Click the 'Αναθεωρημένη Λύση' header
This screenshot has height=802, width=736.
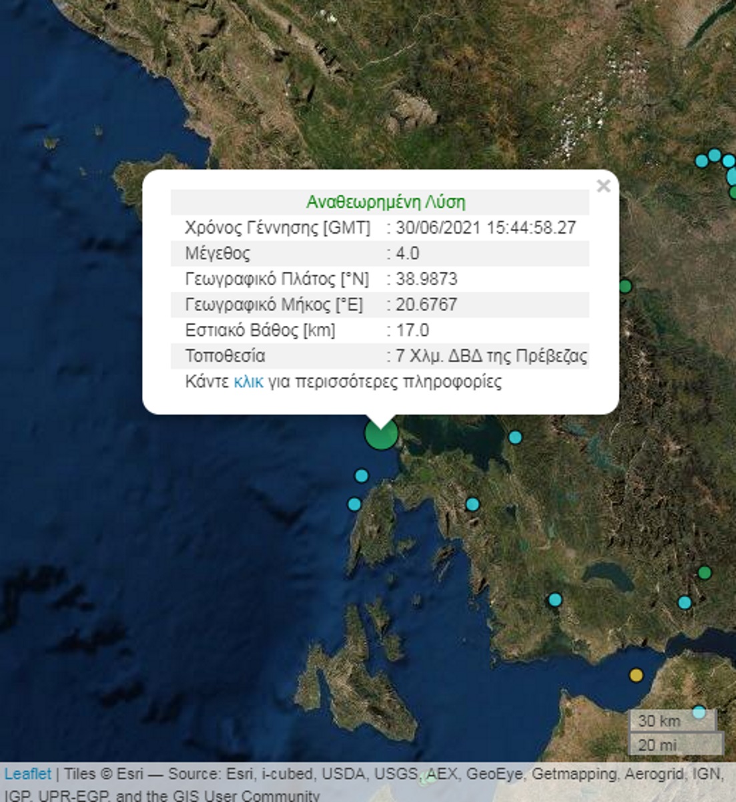[386, 202]
